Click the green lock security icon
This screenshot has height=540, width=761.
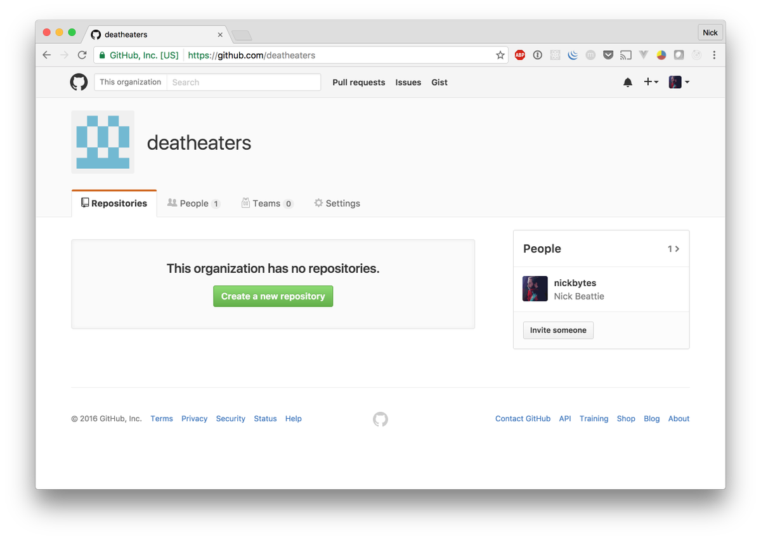102,55
